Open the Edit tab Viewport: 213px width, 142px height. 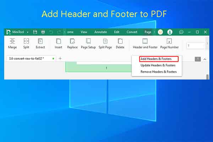(x=117, y=32)
